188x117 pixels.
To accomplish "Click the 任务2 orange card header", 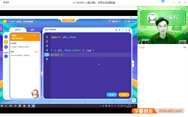I will 25,37.
